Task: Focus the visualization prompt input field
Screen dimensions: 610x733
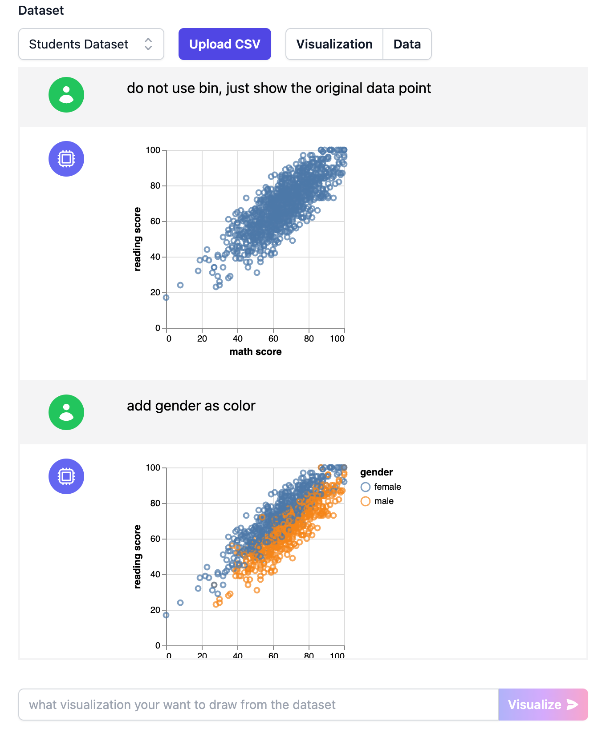Action: (258, 705)
